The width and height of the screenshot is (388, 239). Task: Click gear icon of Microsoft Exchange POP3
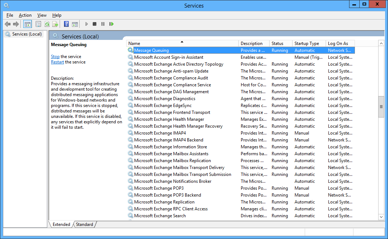pos(131,188)
